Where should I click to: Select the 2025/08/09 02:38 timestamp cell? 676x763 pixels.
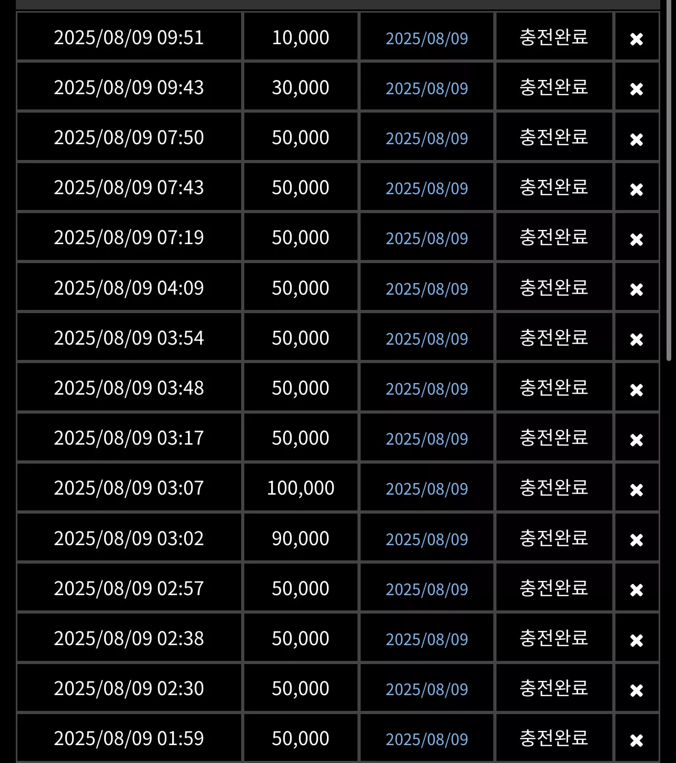(129, 638)
